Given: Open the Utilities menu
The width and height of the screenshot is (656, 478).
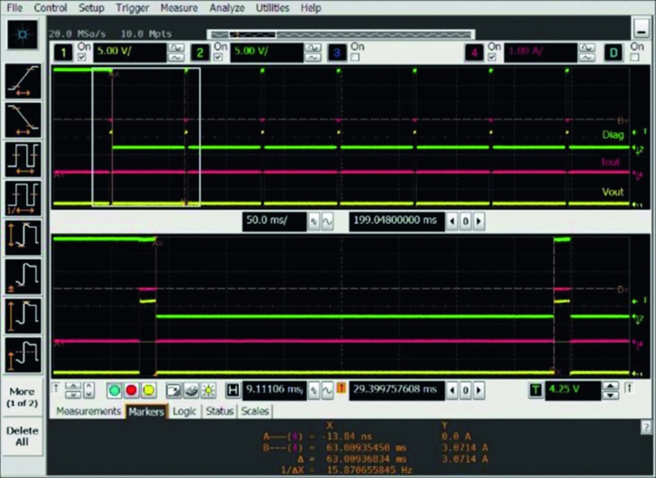Looking at the screenshot, I should pos(273,8).
